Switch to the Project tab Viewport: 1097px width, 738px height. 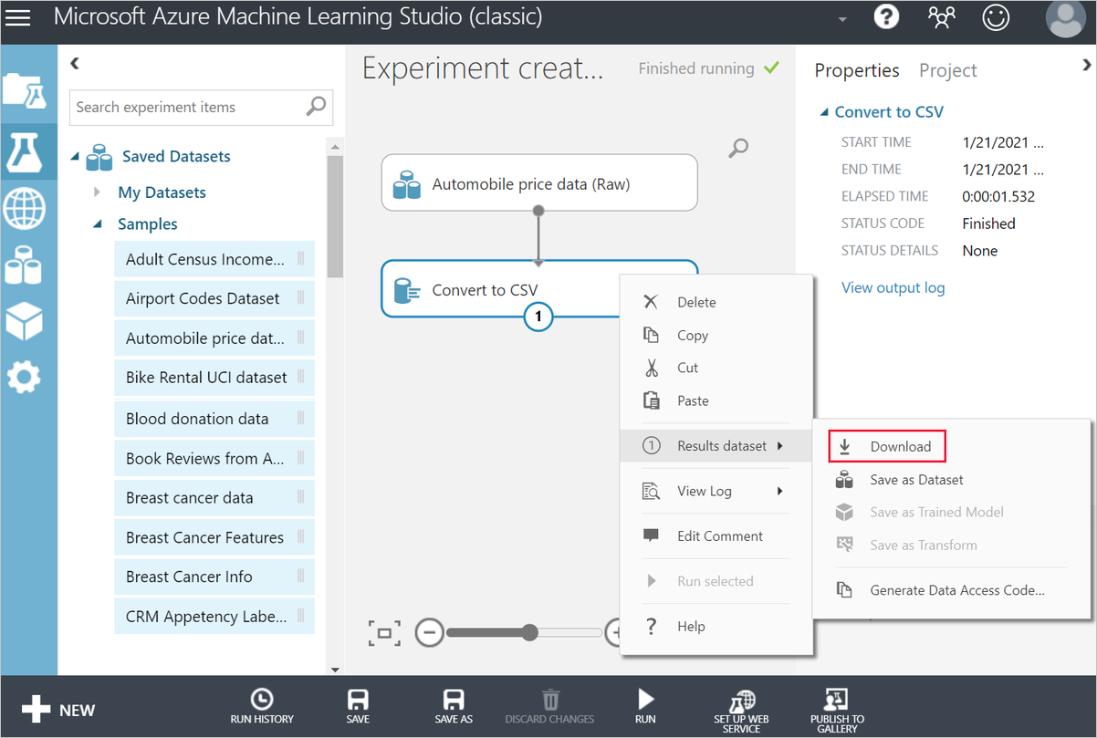click(947, 70)
